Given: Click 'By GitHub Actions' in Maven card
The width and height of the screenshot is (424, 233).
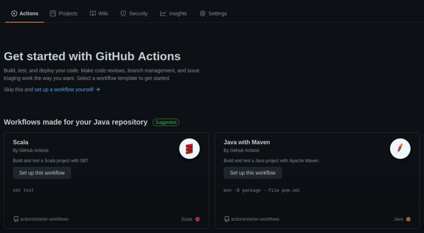Looking at the screenshot, I should [241, 150].
